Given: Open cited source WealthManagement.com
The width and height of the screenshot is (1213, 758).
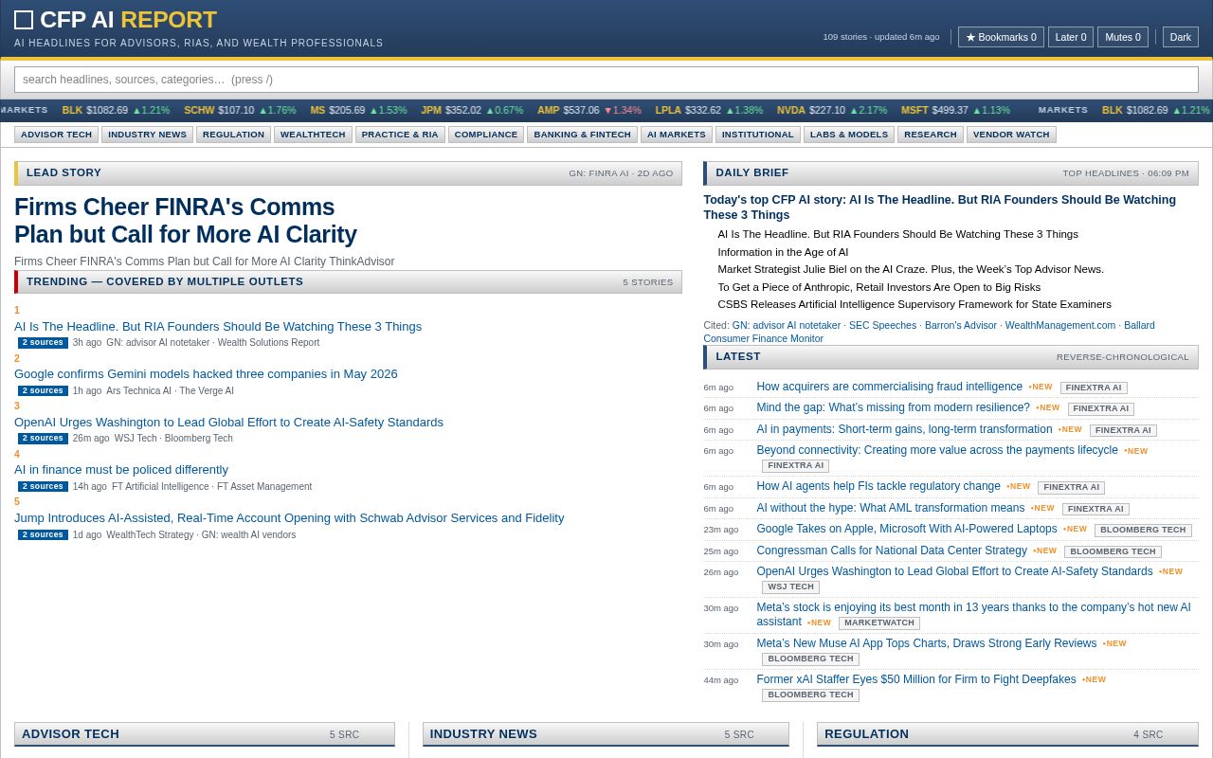Looking at the screenshot, I should click(1060, 325).
